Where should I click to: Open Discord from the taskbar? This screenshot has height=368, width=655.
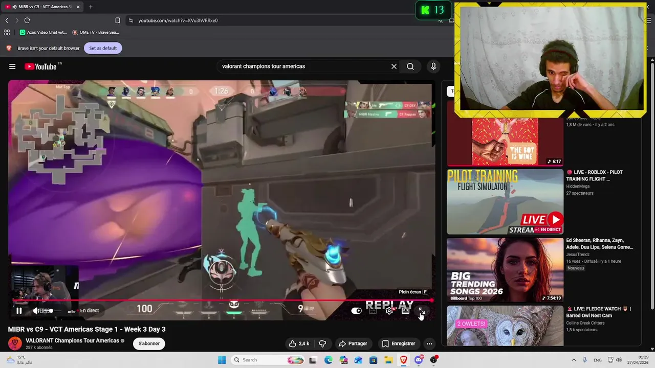(x=419, y=360)
